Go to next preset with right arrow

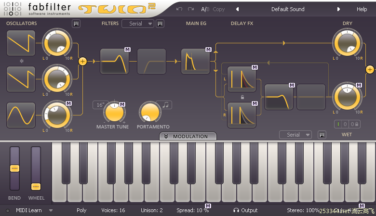point(338,9)
